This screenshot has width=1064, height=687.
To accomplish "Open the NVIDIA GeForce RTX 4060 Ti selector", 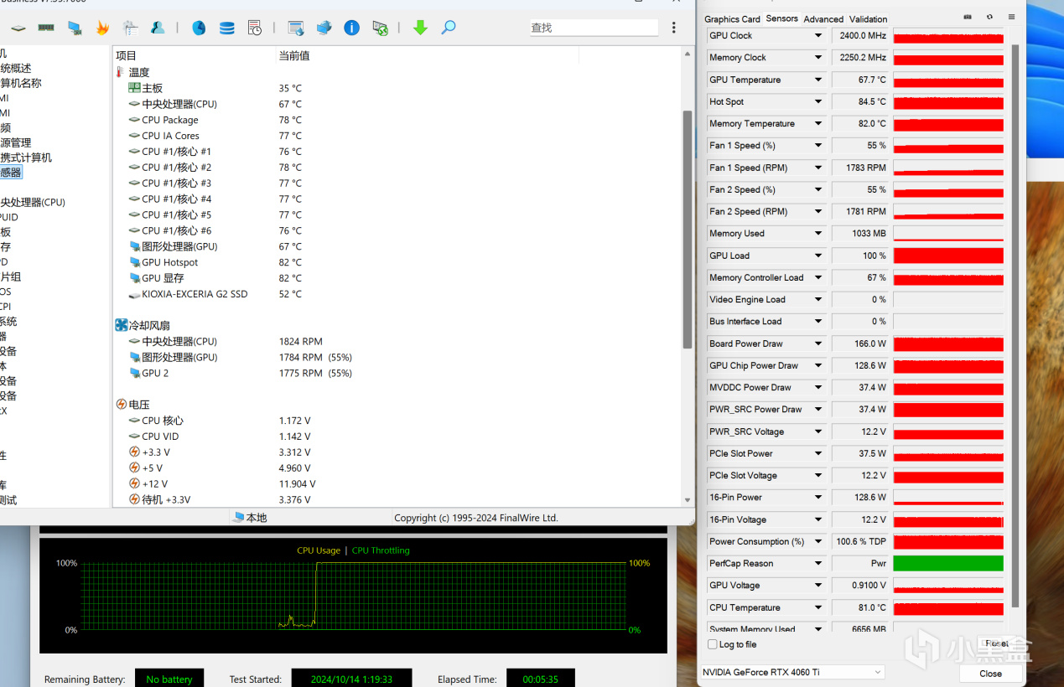I will coord(792,672).
